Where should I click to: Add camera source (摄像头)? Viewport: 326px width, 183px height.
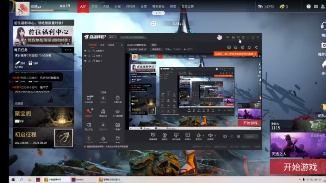point(165,137)
